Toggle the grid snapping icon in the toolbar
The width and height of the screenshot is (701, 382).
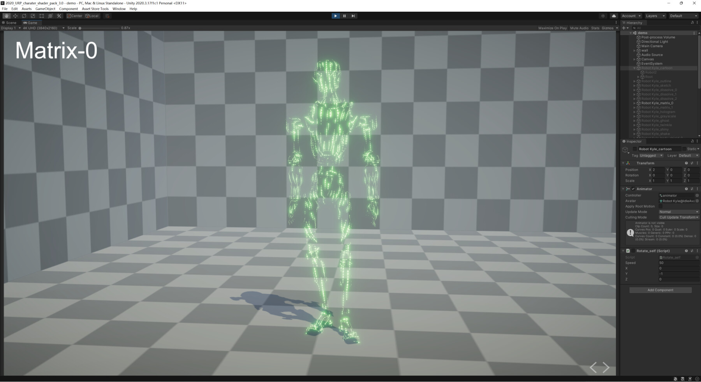click(107, 16)
